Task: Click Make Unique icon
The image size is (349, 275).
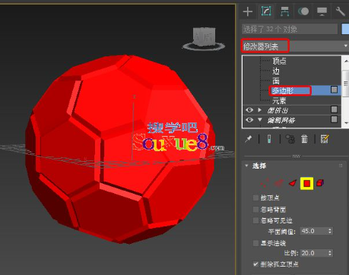Action: (x=290, y=139)
